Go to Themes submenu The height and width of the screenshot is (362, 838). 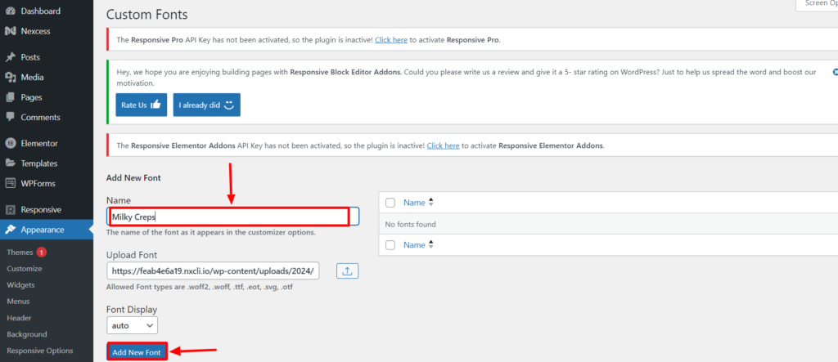pyautogui.click(x=20, y=252)
